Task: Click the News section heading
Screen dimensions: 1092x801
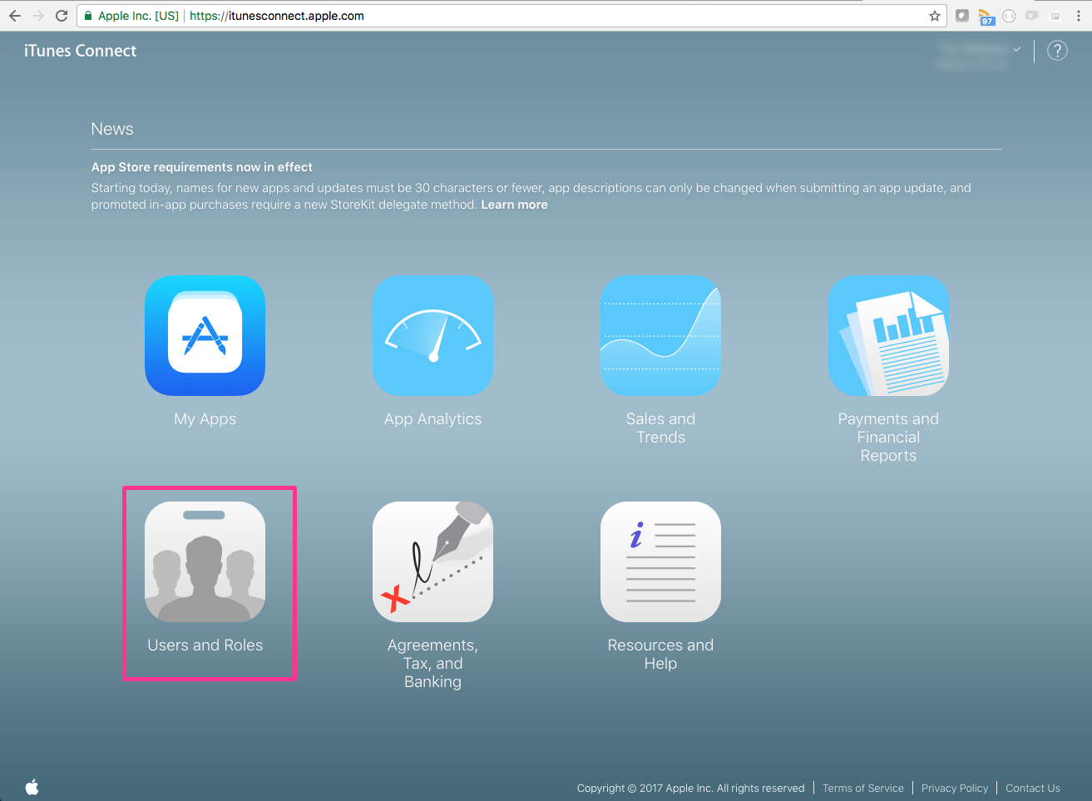Action: [x=112, y=129]
